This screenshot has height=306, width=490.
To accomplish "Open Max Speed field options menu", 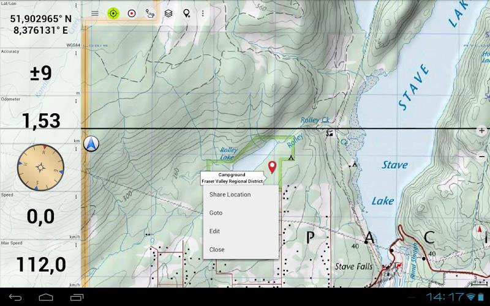I will 76,244.
